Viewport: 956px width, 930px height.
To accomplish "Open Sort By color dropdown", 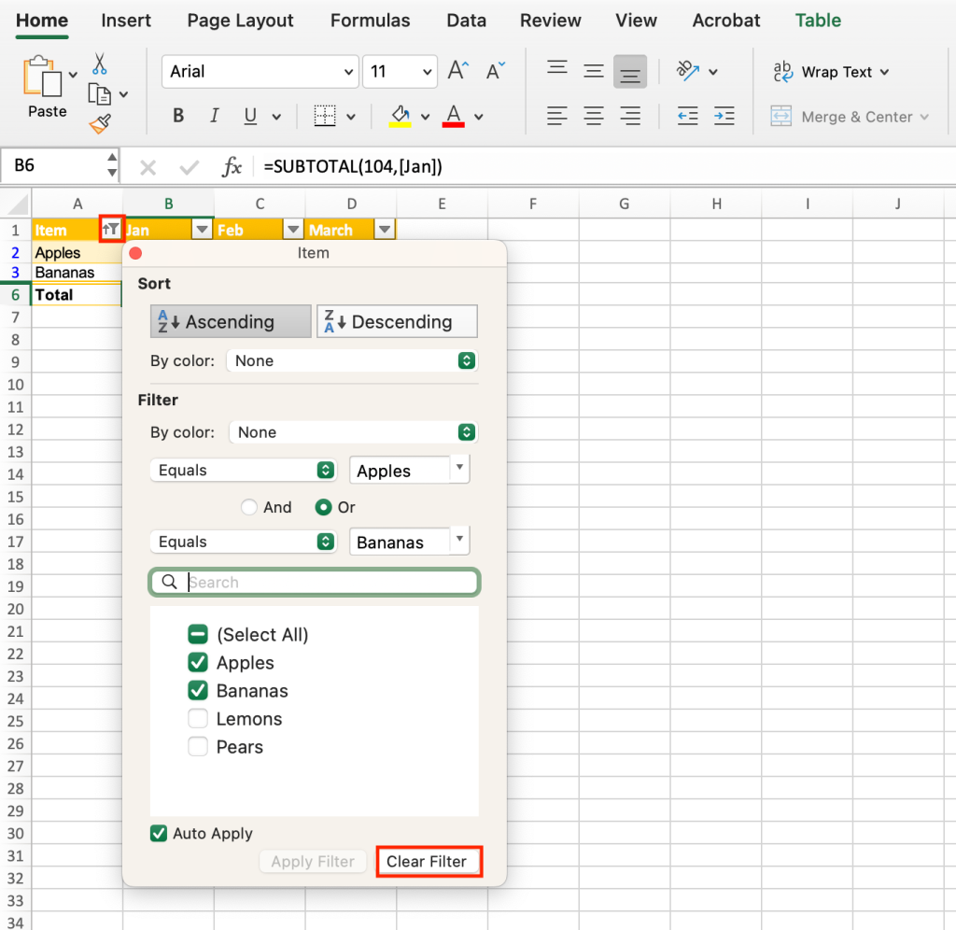I will coord(352,360).
